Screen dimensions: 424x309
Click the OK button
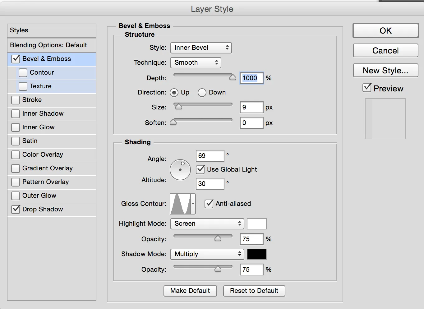(385, 31)
